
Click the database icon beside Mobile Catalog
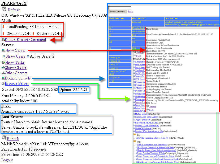click(x=134, y=114)
